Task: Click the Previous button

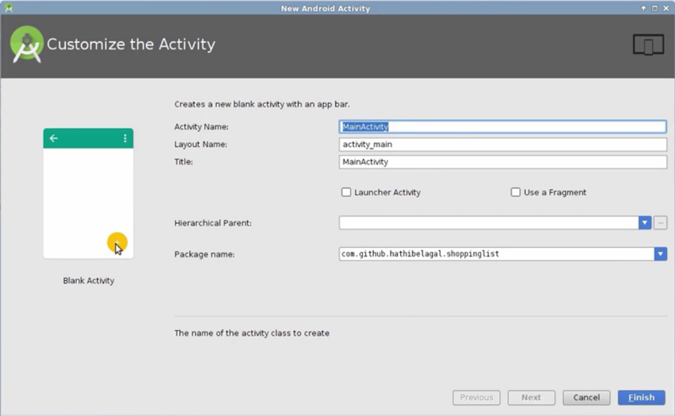Action: tap(476, 398)
